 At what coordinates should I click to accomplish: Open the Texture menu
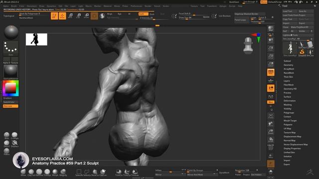click(x=194, y=6)
